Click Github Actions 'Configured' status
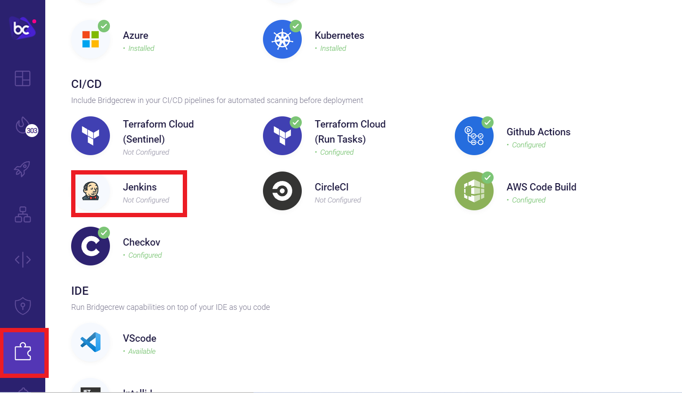The height and width of the screenshot is (393, 682). point(529,145)
